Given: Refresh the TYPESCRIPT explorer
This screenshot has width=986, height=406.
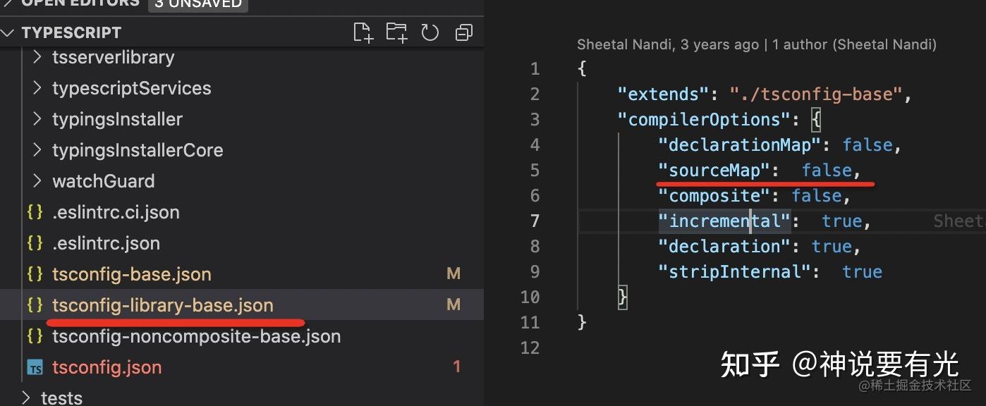Looking at the screenshot, I should 430,32.
